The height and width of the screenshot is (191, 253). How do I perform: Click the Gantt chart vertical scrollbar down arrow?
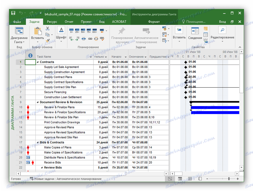pos(241,167)
